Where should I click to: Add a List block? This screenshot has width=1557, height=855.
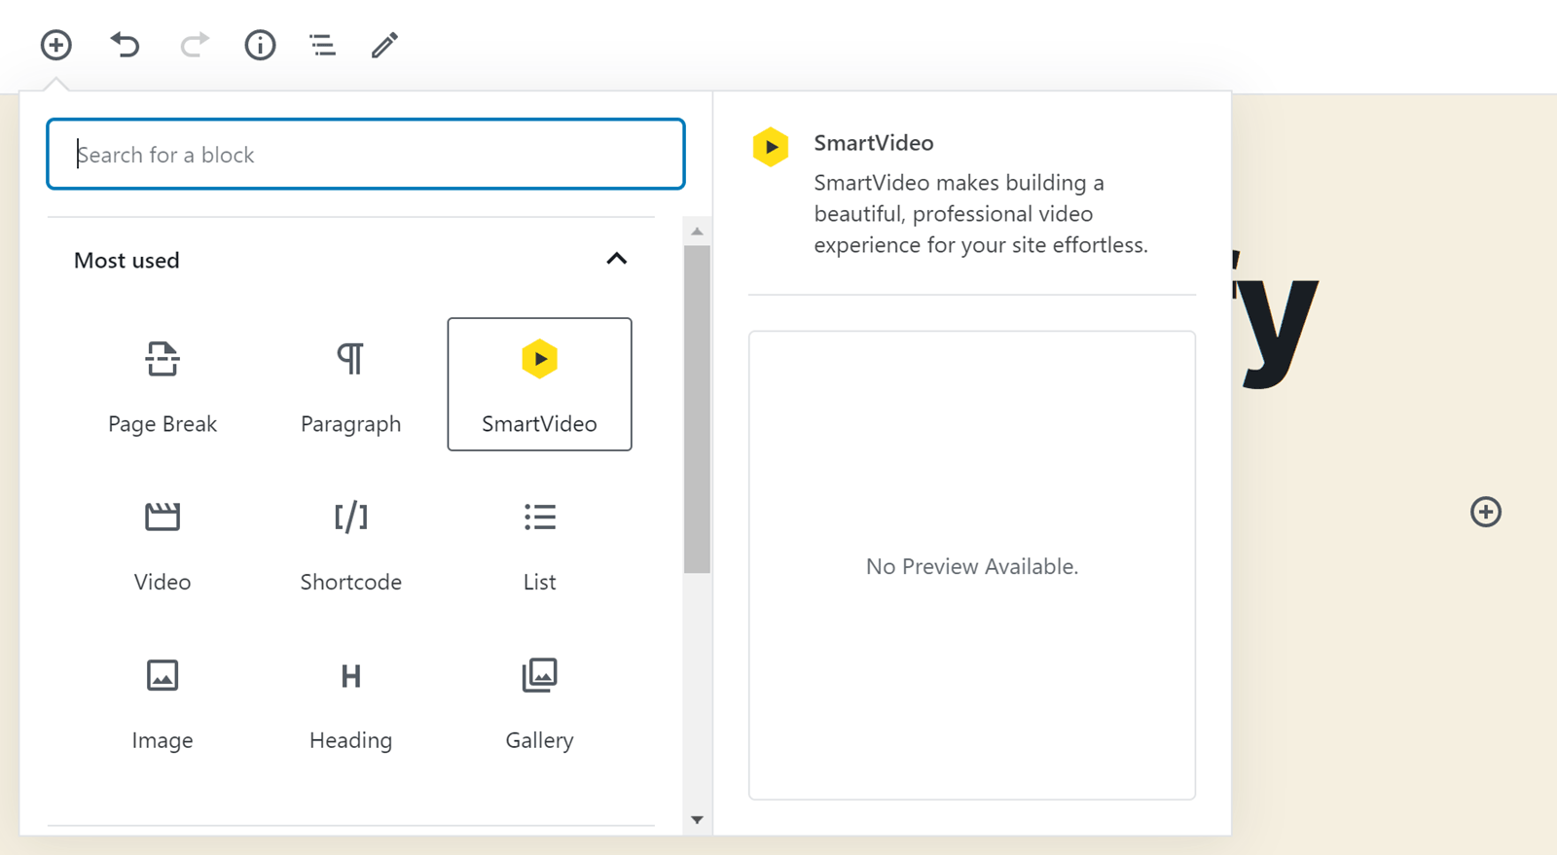pos(539,543)
